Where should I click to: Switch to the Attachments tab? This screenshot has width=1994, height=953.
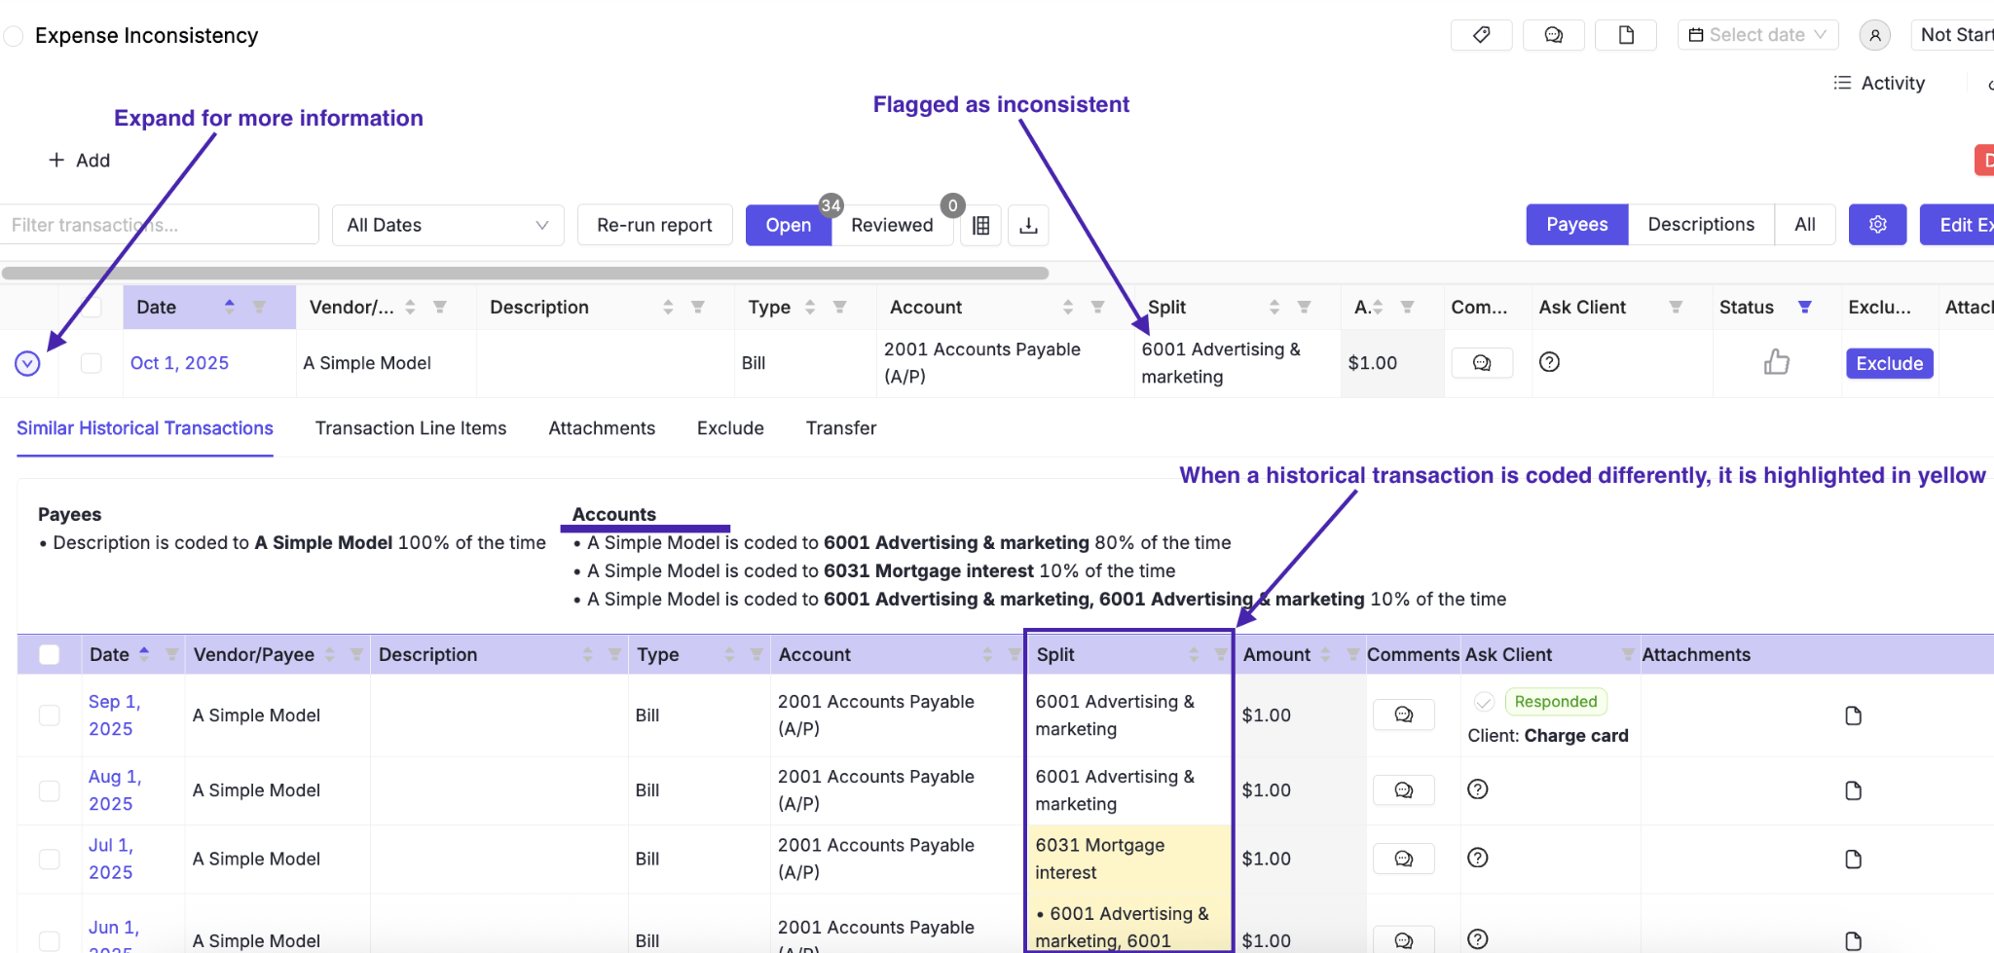pyautogui.click(x=602, y=428)
